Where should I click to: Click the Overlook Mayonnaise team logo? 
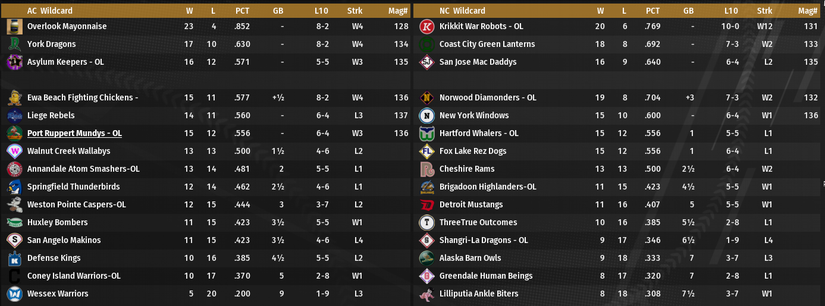[15, 27]
